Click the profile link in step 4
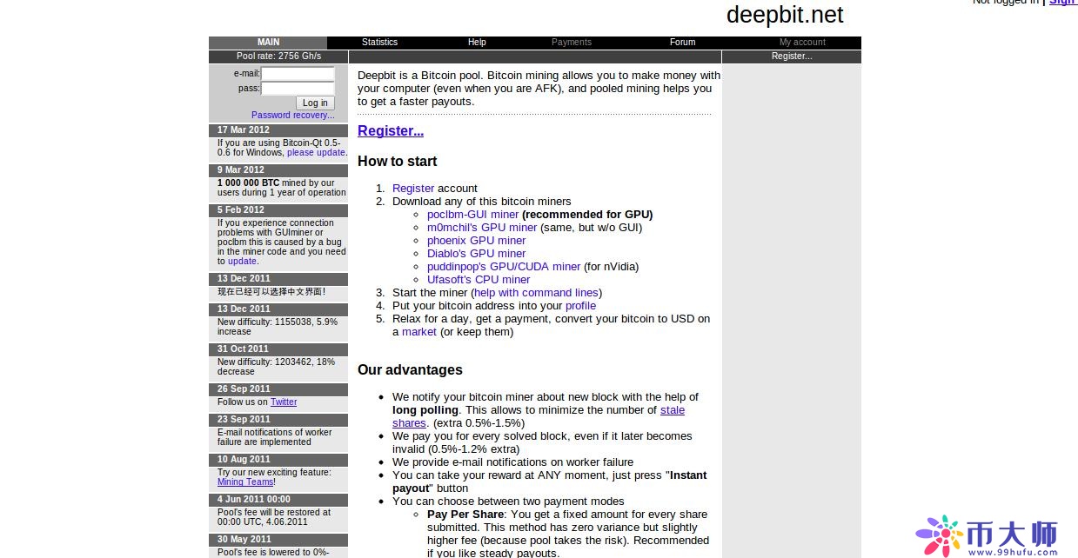 (580, 306)
